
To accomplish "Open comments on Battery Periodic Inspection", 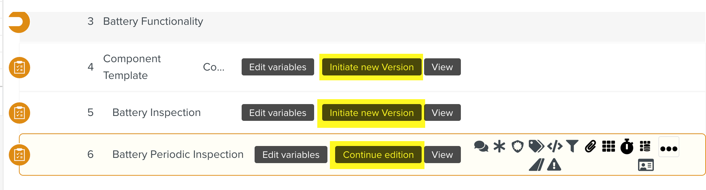I will pyautogui.click(x=481, y=146).
